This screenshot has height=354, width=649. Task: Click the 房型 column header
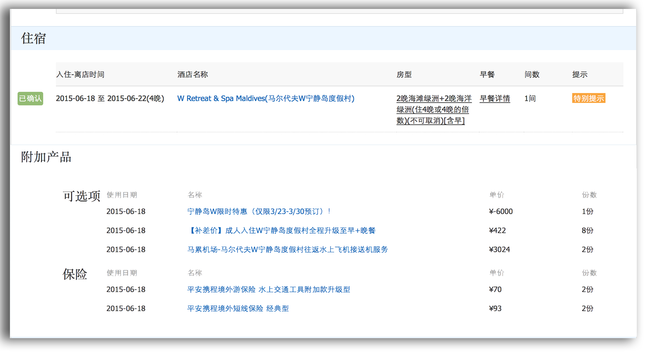(404, 75)
